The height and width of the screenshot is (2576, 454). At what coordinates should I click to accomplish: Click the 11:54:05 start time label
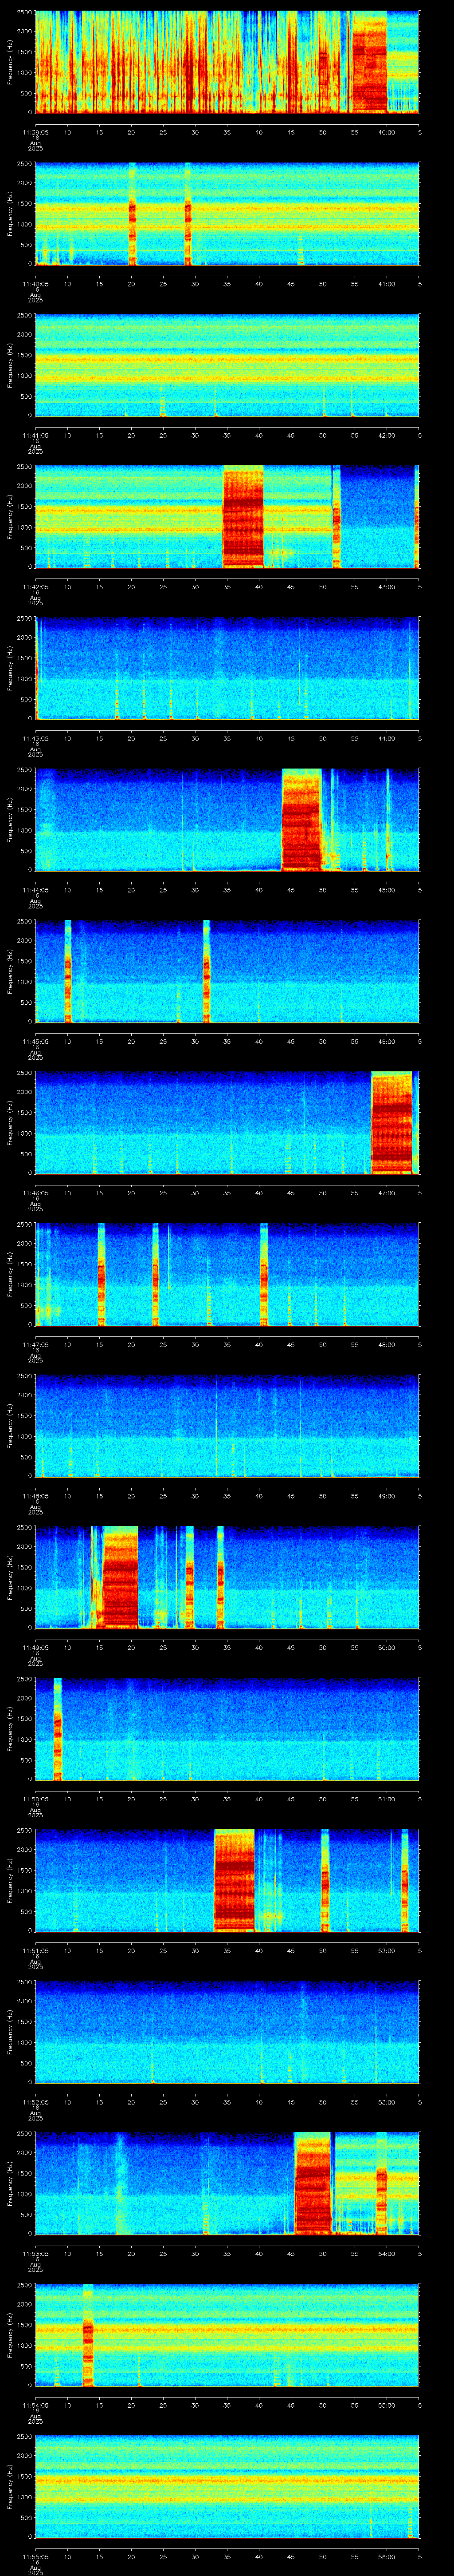(35, 2405)
